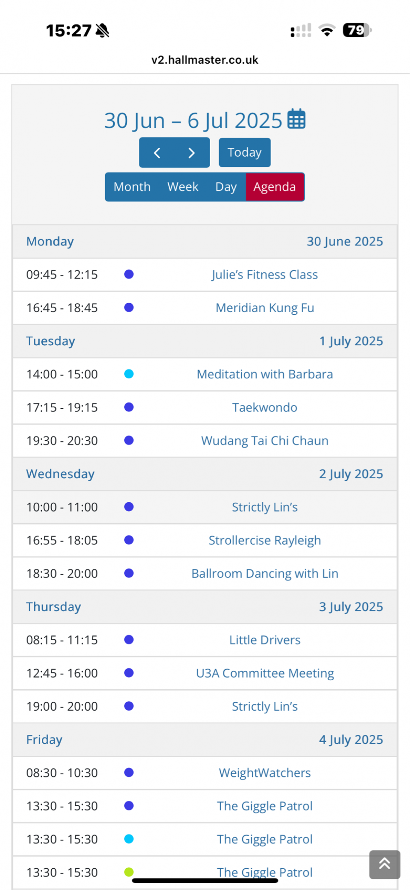Screen dimensions: 410x890
Task: Go to the previous week arrow
Action: pyautogui.click(x=157, y=152)
